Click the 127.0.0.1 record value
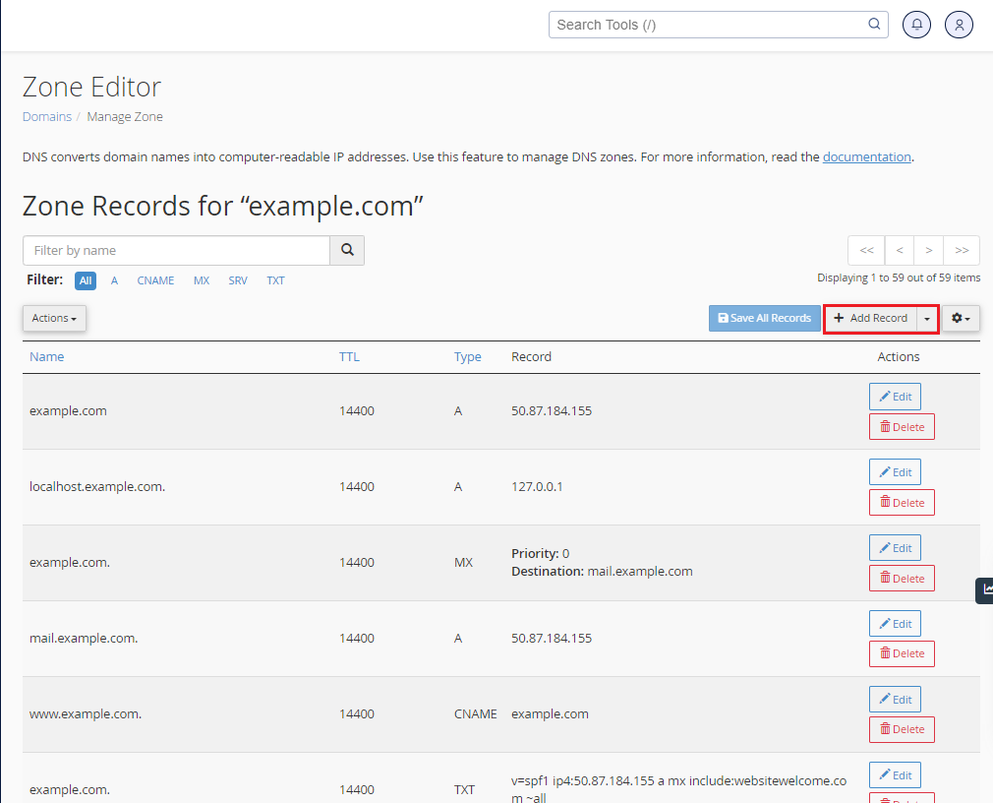Screen dimensions: 993x803 click(537, 487)
